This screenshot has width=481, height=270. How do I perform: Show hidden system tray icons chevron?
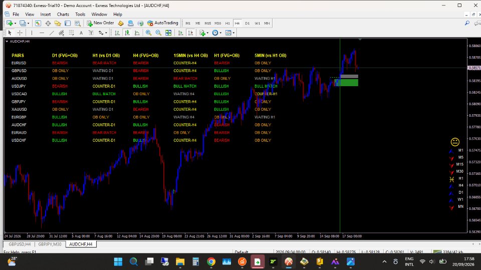click(x=384, y=261)
